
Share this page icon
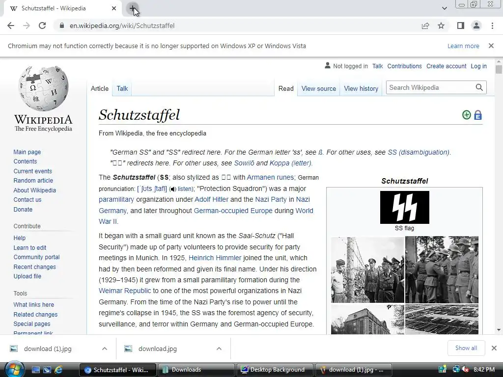tap(425, 26)
